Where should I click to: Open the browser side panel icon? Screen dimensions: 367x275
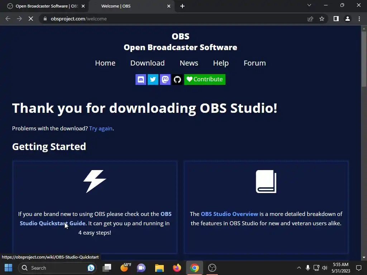click(x=336, y=19)
